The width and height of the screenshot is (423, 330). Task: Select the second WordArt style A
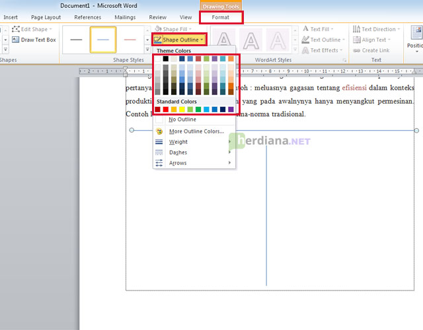click(251, 40)
